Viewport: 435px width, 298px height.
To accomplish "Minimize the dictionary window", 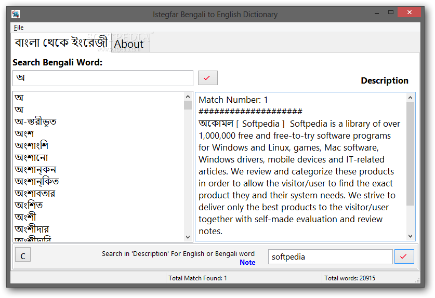I will click(376, 13).
